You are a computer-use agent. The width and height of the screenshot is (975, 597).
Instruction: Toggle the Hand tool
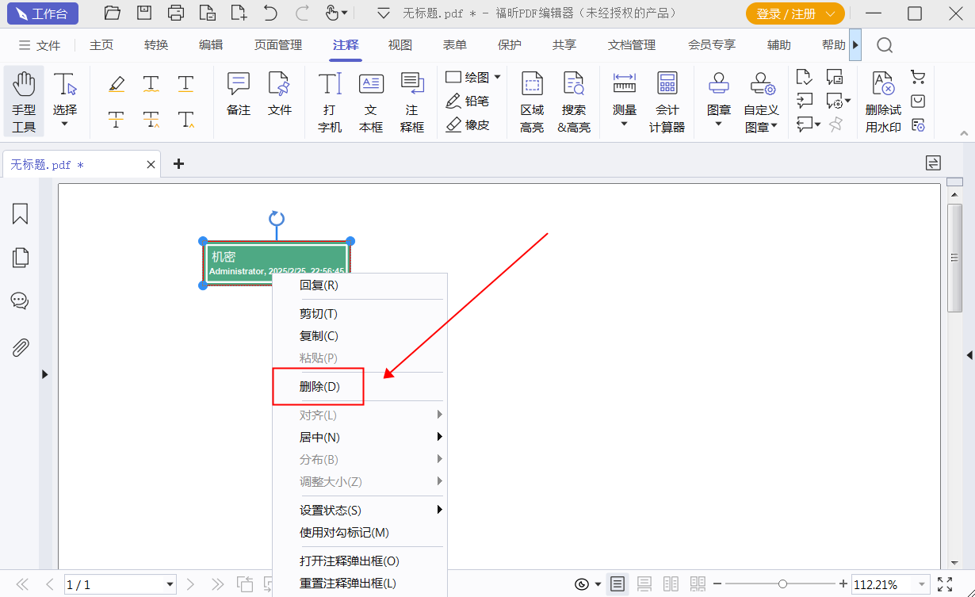coord(24,101)
